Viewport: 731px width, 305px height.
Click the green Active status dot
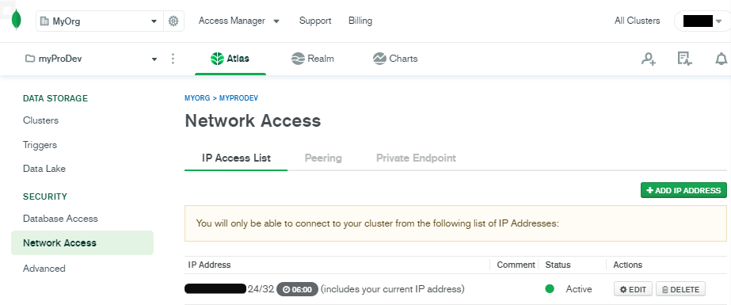[550, 289]
